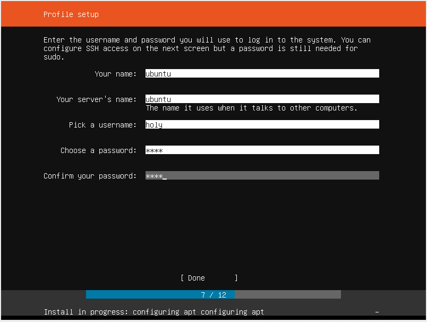Click the server name hint text
427x322 pixels.
click(251, 108)
